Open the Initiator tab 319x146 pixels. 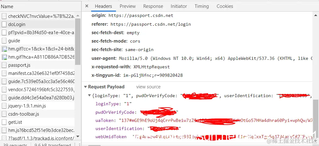pos(179,6)
